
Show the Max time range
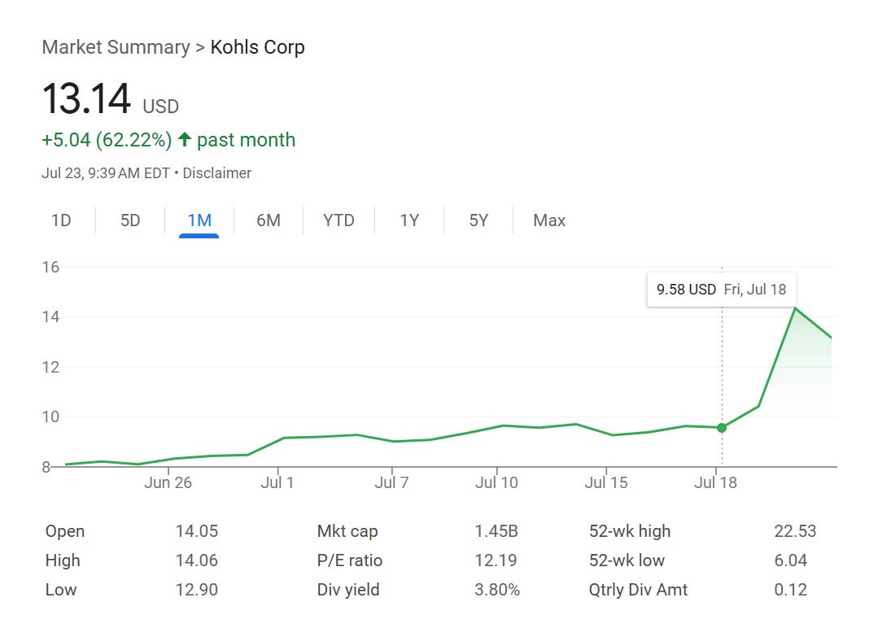[548, 220]
